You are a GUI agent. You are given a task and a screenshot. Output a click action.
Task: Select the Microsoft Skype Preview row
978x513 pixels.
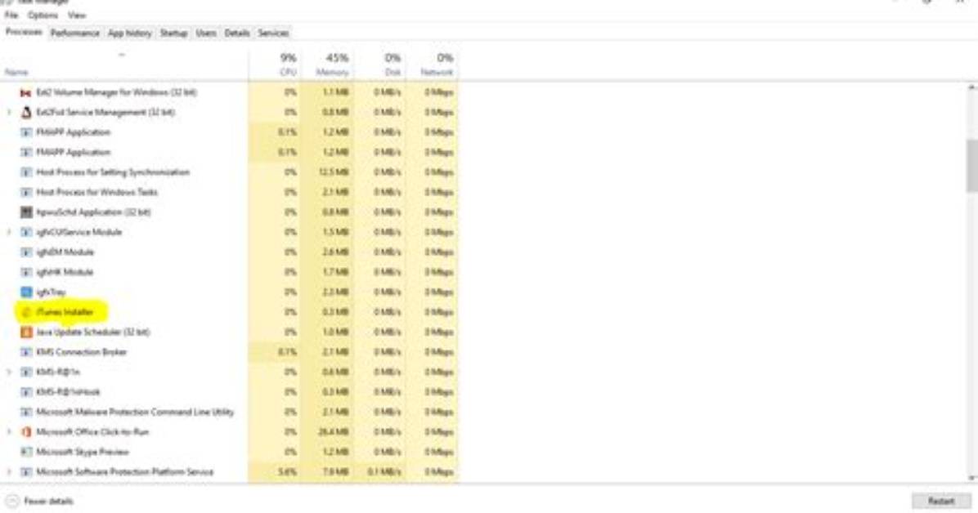tap(230, 451)
